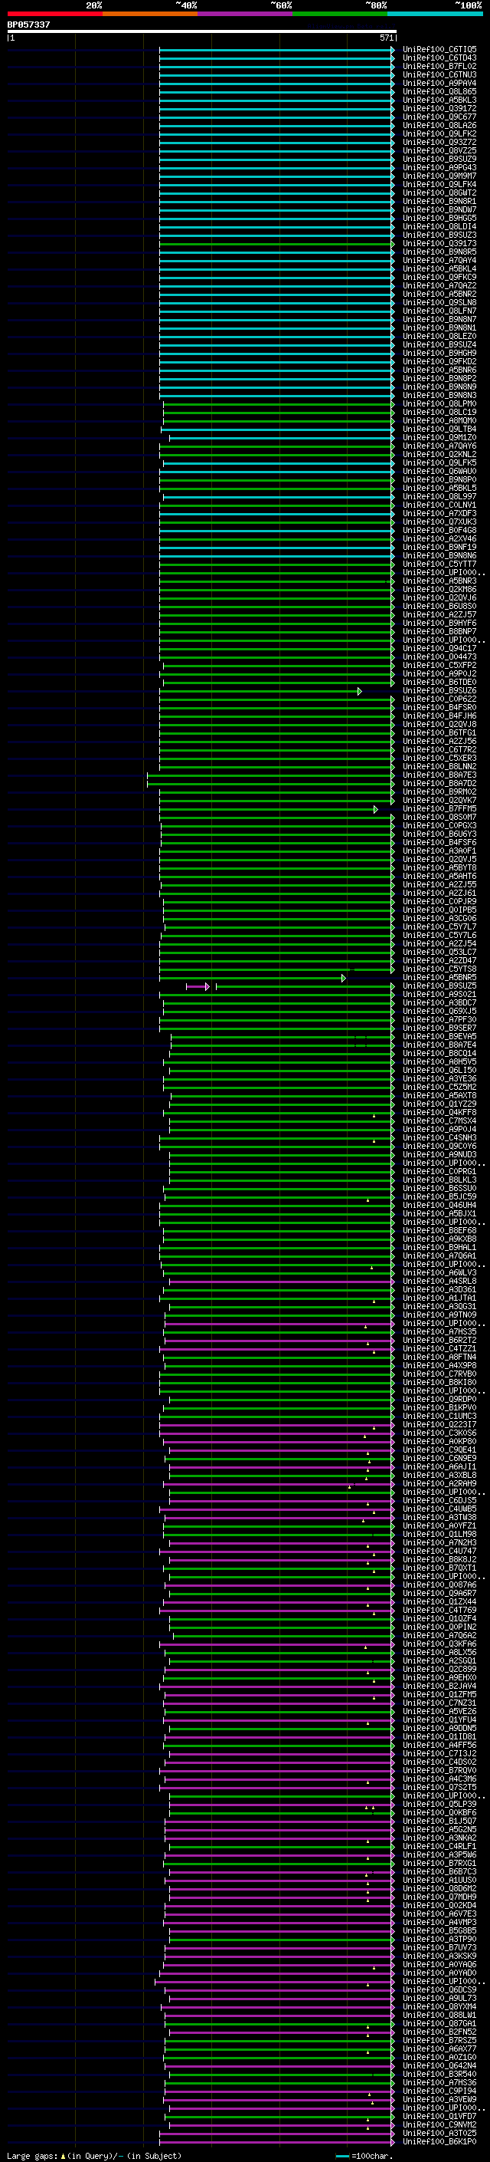Select hit label UniRef100_Q53LC7
The height and width of the screenshot is (2162, 490).
pos(439,952)
